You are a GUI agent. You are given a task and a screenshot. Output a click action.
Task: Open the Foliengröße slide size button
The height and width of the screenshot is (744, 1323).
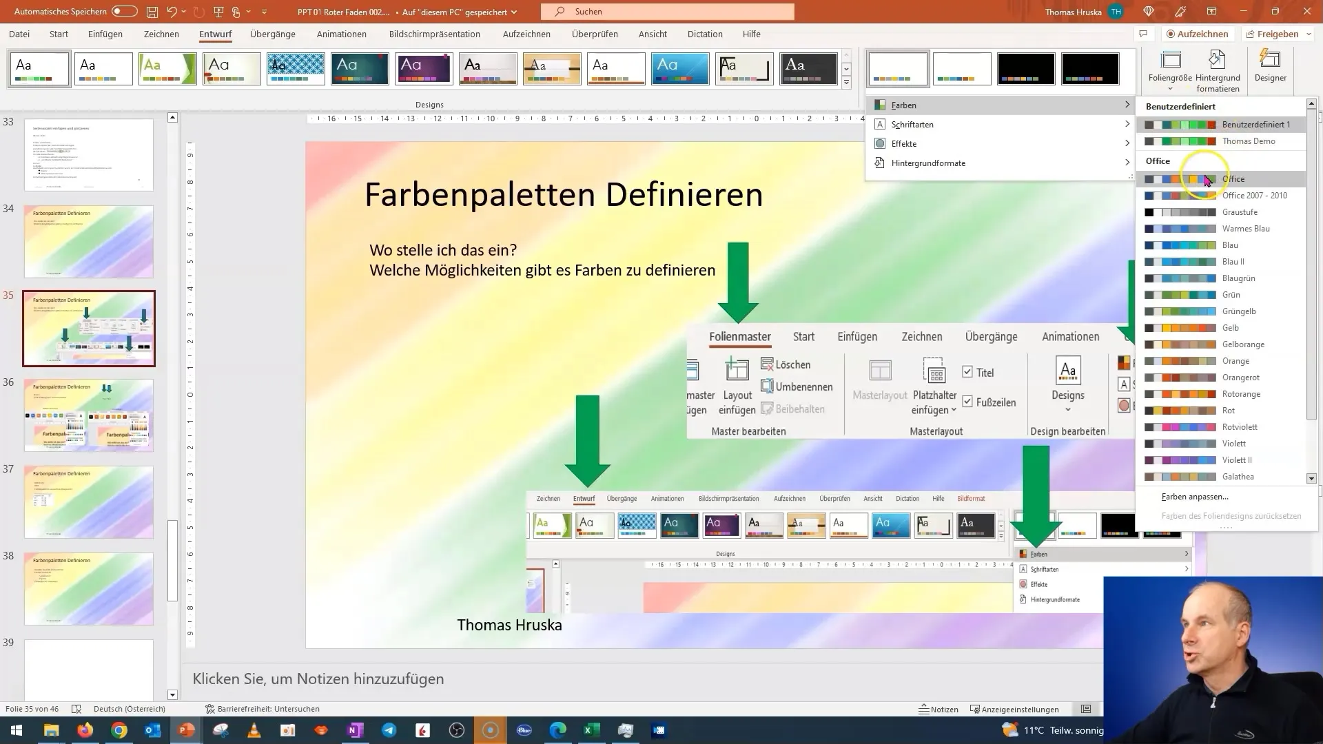(x=1170, y=70)
